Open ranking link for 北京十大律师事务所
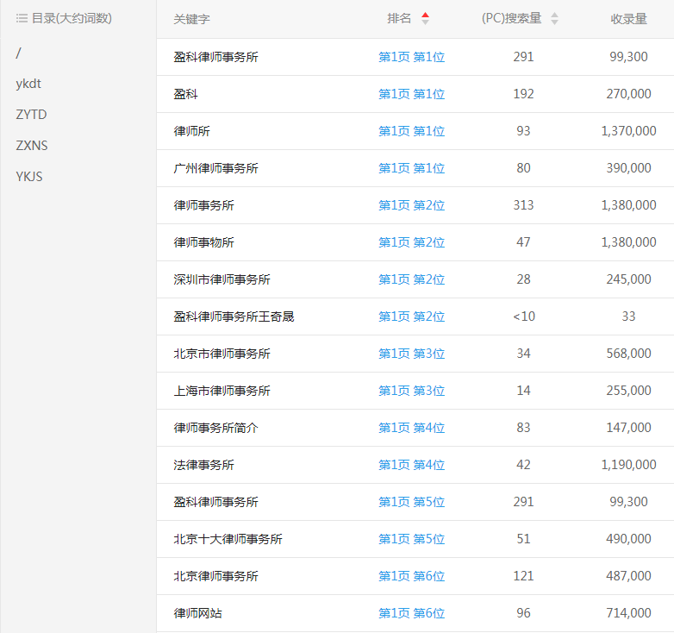The width and height of the screenshot is (674, 633). pos(411,539)
